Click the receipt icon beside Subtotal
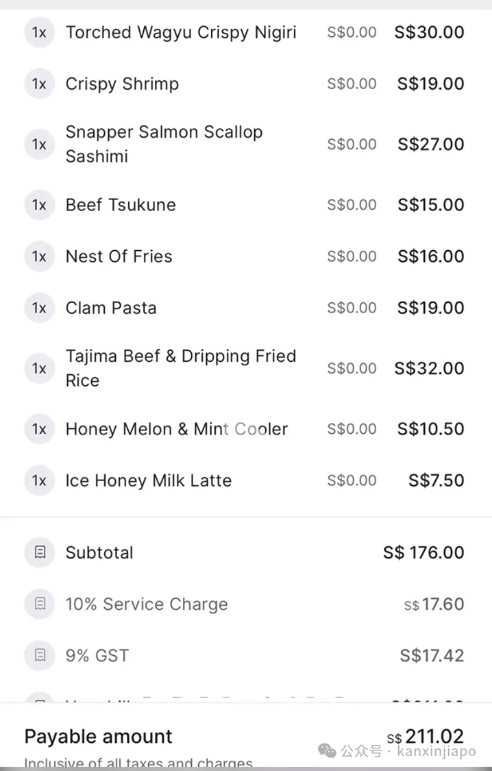The image size is (492, 771). coord(39,552)
